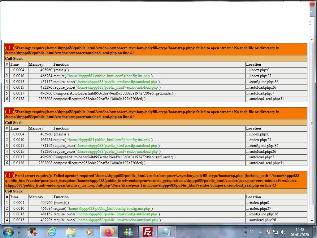Open the volume speaker tray icon
This screenshot has height=238, width=317.
283,232
